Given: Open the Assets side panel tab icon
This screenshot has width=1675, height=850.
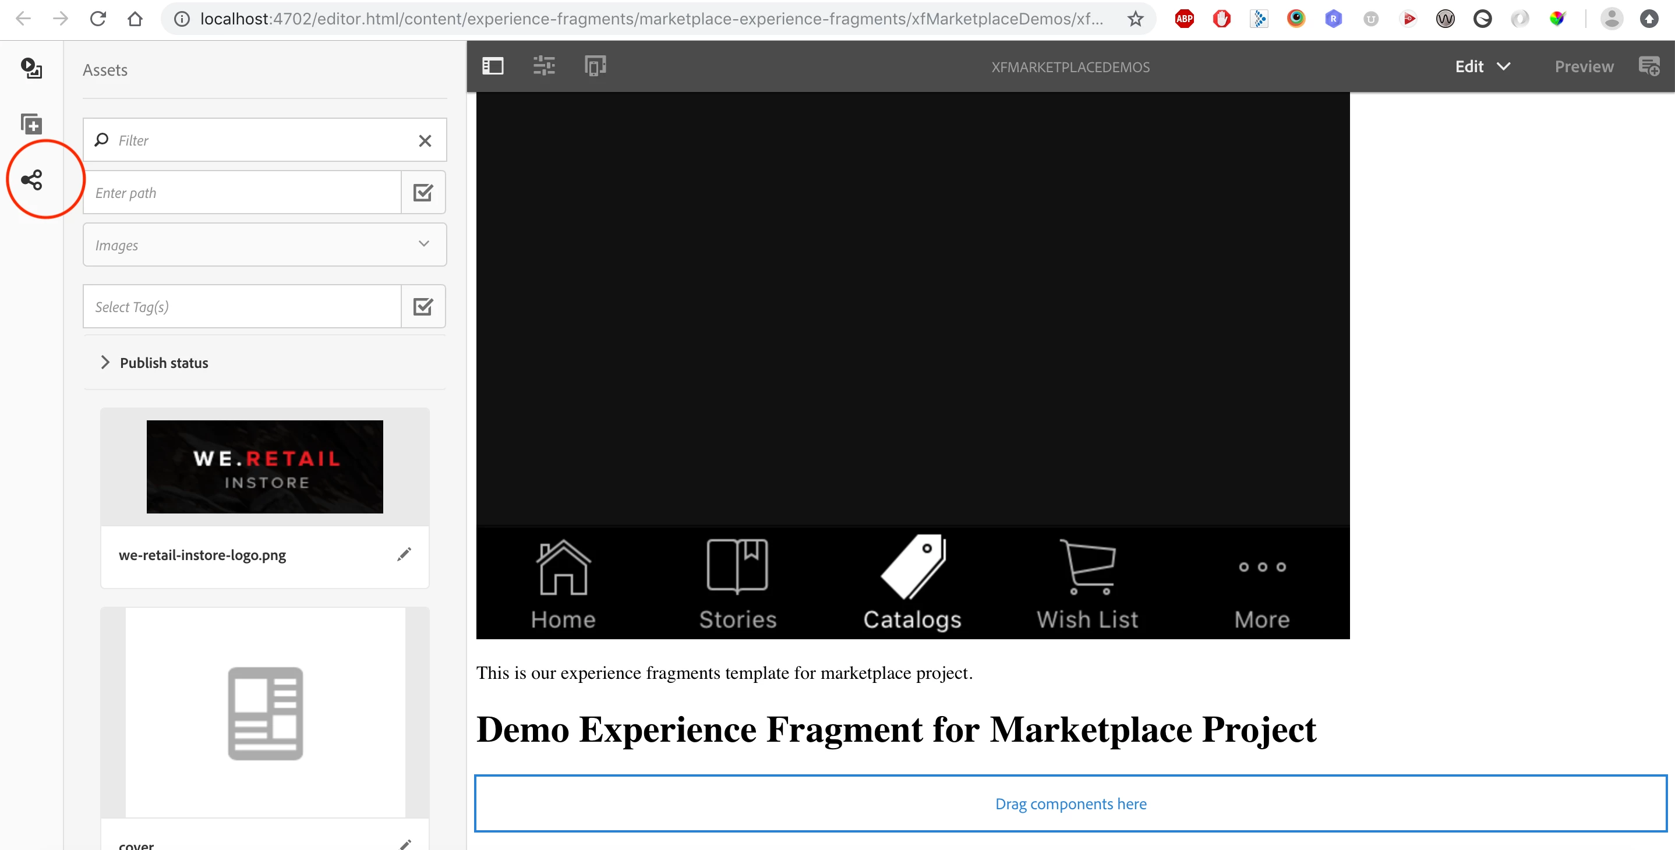Looking at the screenshot, I should click(x=31, y=68).
